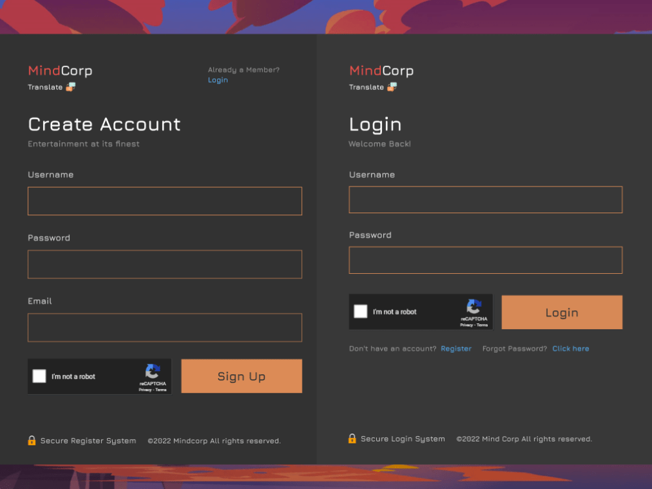Viewport: 652px width, 489px height.
Task: Click the Click here link for Forgot Password
Action: (570, 348)
